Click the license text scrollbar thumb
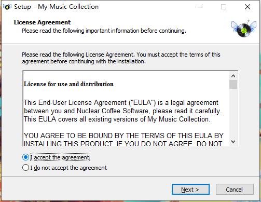261x202 pixels. pyautogui.click(x=233, y=85)
